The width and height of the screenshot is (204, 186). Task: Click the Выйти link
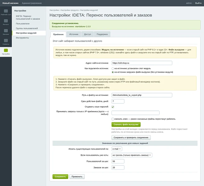pos(198,3)
